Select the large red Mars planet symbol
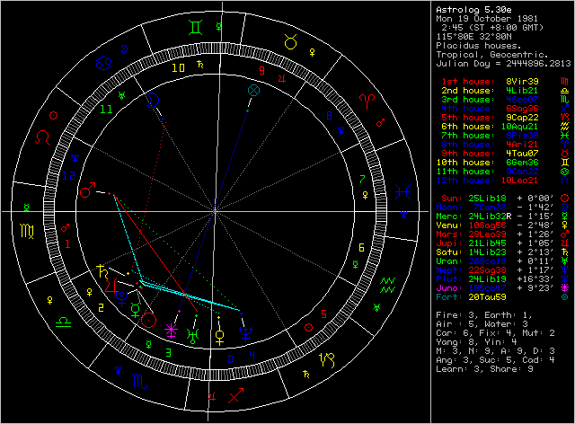Screen dimensions: 575x424 (x=87, y=190)
